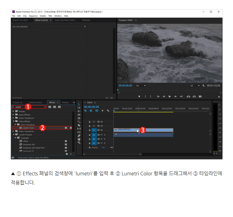Open the File menu
233x217 pixels.
[x=13, y=16]
